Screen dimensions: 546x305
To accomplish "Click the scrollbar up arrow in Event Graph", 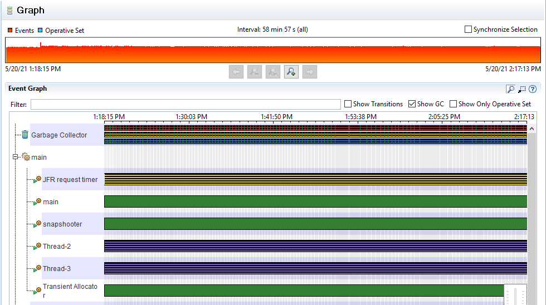I will pos(532,129).
